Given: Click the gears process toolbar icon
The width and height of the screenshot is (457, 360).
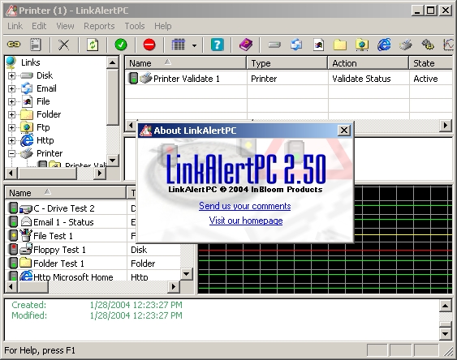Looking at the screenshot, I should click(428, 45).
